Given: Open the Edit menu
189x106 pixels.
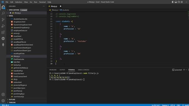Looking at the screenshot, I should tap(12, 2).
